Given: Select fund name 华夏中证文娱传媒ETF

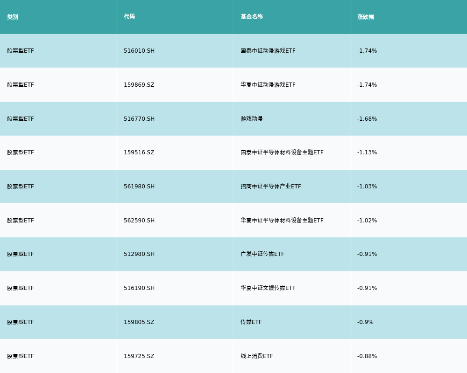Looking at the screenshot, I should (268, 288).
